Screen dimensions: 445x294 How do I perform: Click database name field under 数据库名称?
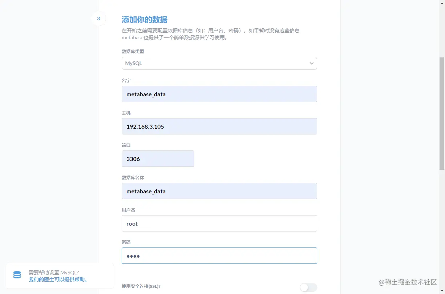tap(219, 191)
